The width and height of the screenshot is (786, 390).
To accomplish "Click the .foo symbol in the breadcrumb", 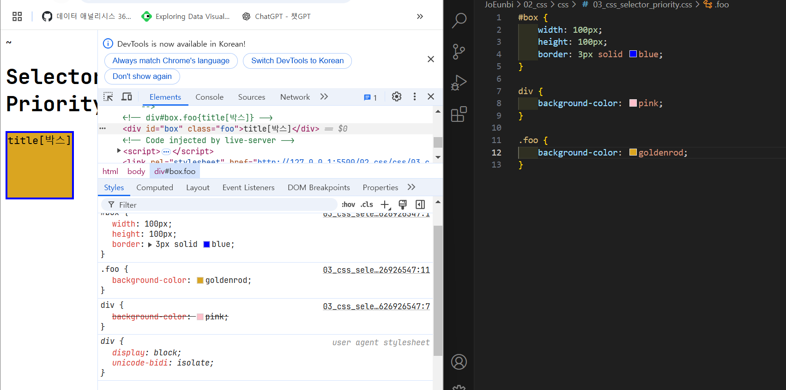I will click(x=722, y=5).
